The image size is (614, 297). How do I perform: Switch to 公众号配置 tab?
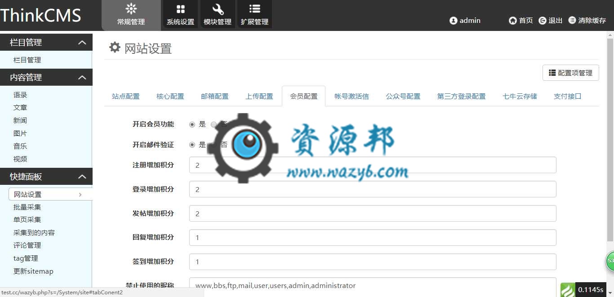[x=403, y=96]
